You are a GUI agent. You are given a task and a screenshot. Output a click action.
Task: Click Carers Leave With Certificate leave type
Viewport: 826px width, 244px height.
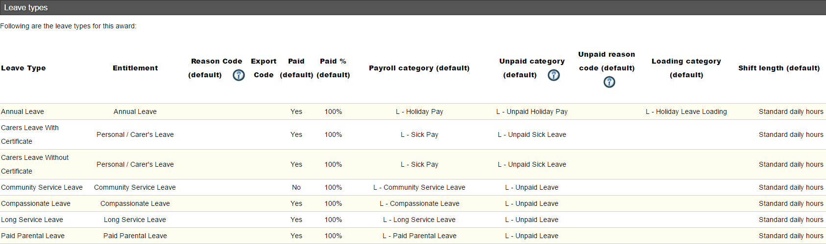pos(30,134)
